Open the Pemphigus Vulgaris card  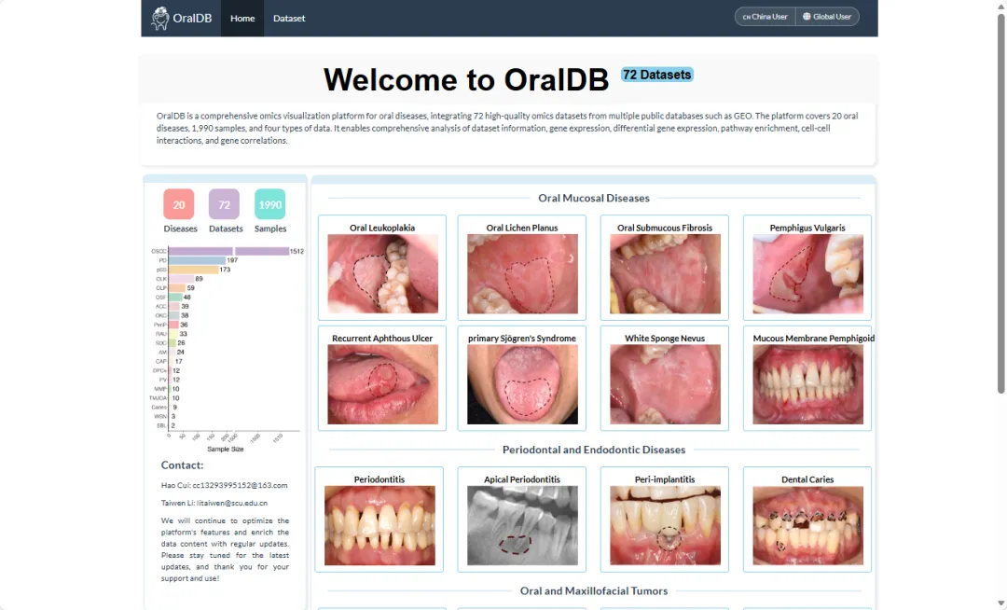pos(807,268)
